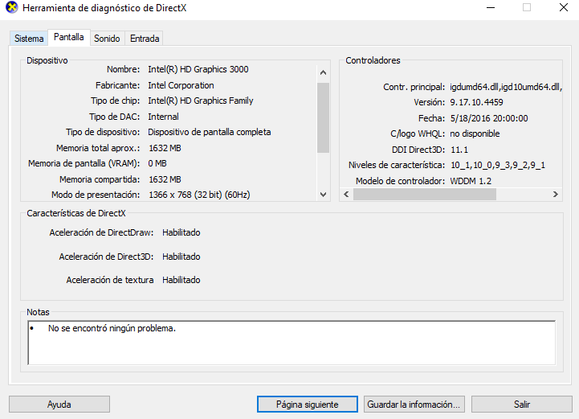Click the Intel Corporation manufacturer value

[x=181, y=85]
